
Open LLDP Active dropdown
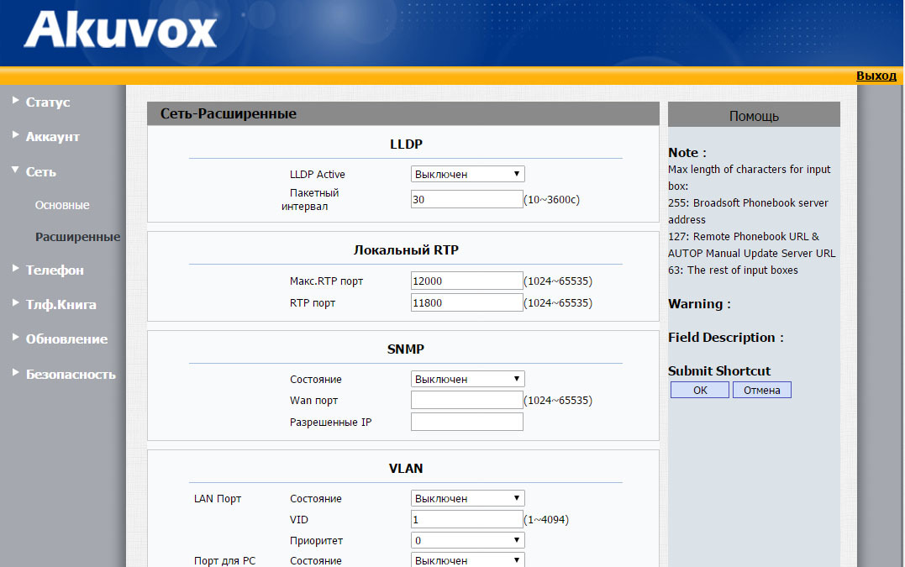click(467, 174)
